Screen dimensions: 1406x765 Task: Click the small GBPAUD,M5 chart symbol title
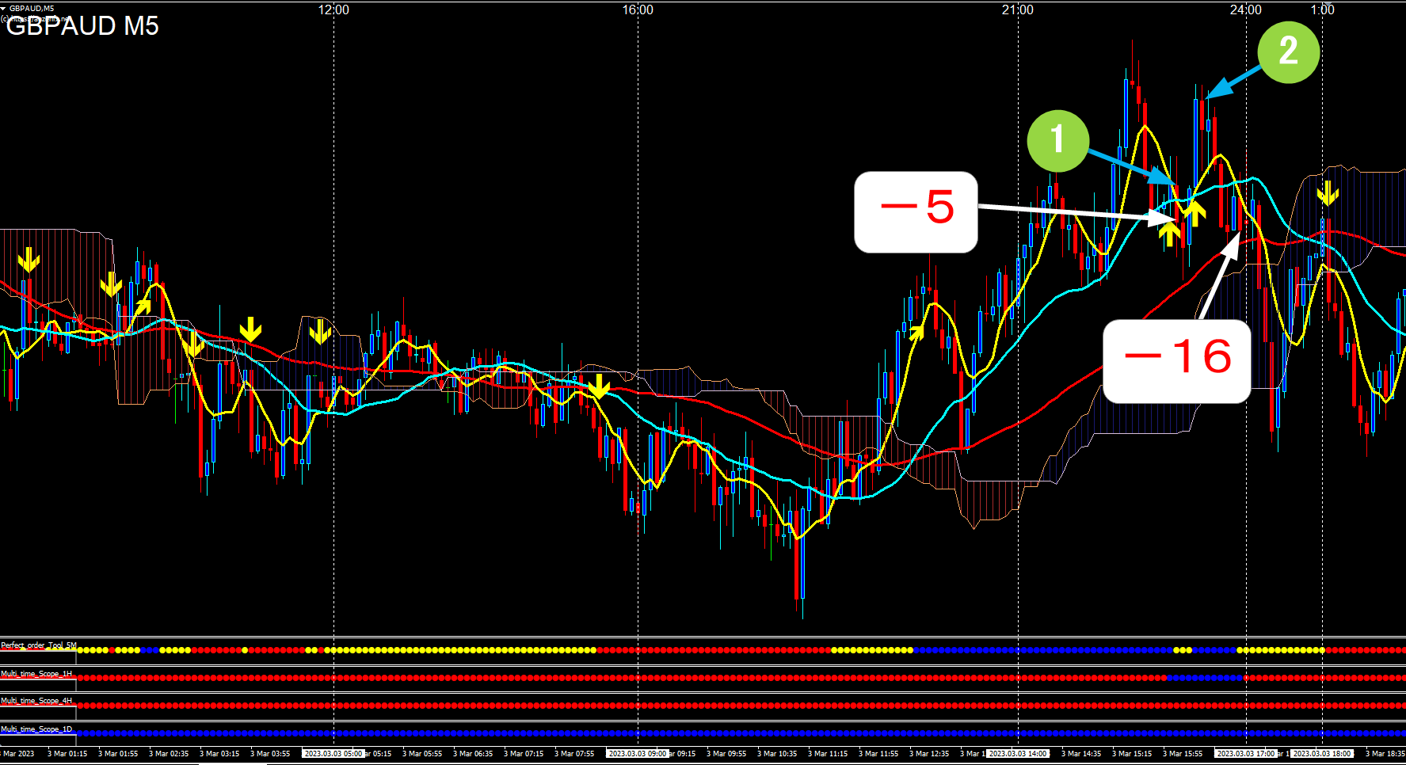click(x=32, y=8)
